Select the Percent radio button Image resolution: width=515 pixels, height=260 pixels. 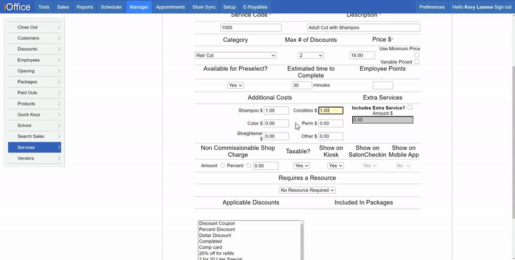coord(248,165)
